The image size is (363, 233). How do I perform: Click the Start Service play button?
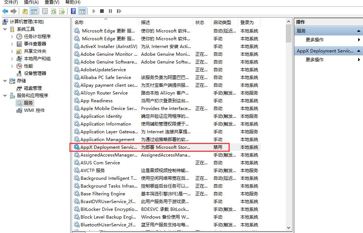point(94,11)
